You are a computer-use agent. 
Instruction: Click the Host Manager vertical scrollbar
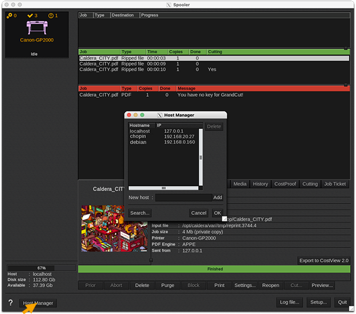200,157
